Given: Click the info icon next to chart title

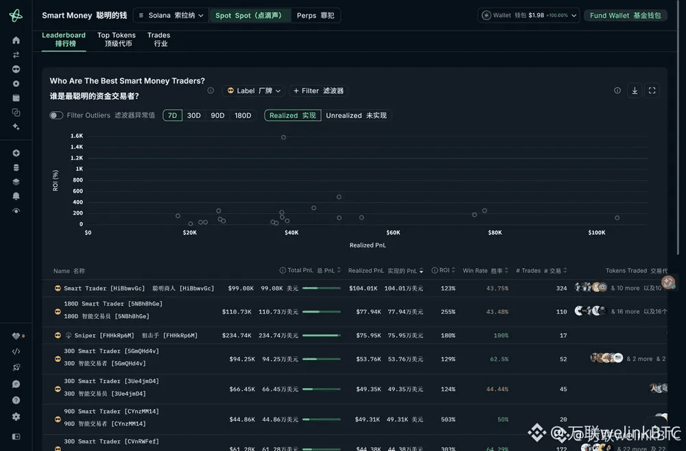Looking at the screenshot, I should tap(211, 90).
